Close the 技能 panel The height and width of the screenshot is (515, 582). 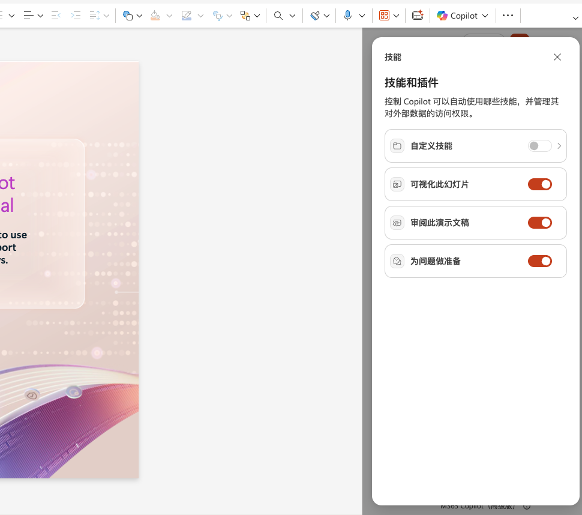(557, 57)
